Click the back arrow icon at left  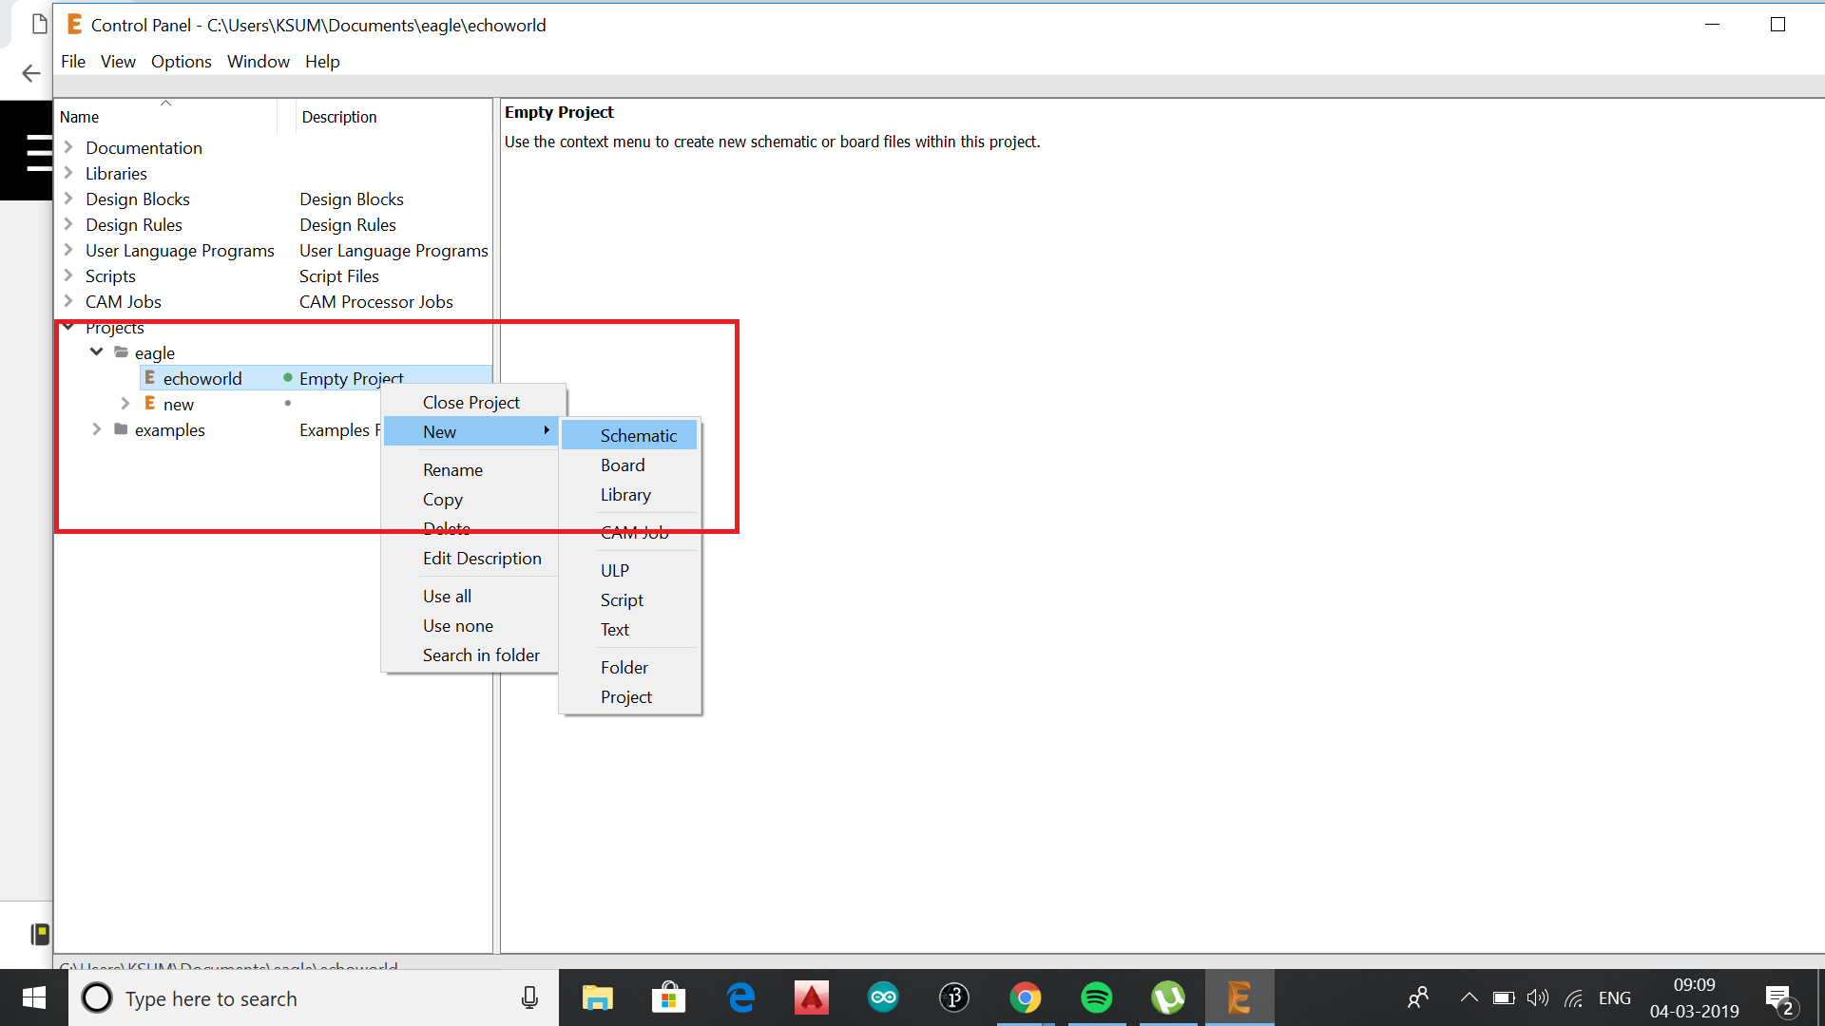click(31, 73)
